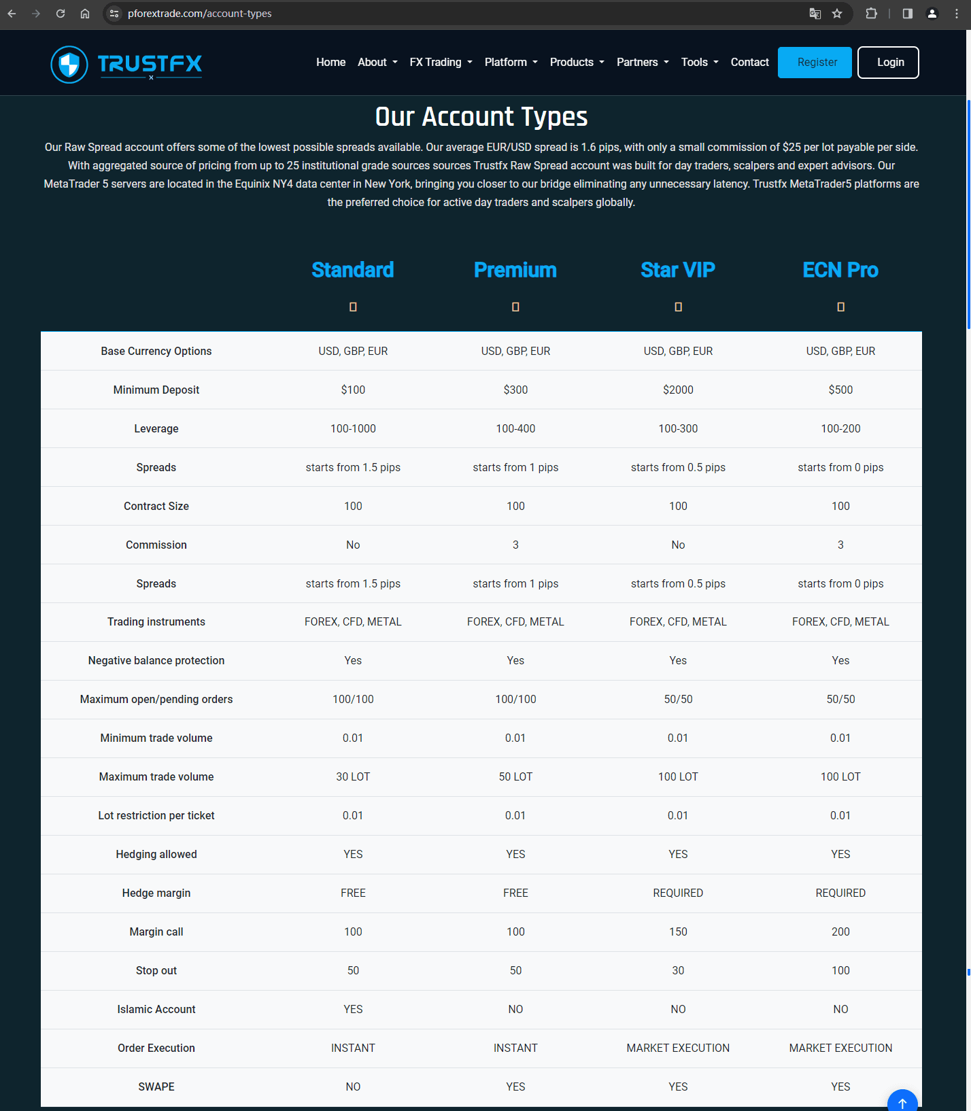
Task: Open the Contact nav link
Action: click(749, 62)
